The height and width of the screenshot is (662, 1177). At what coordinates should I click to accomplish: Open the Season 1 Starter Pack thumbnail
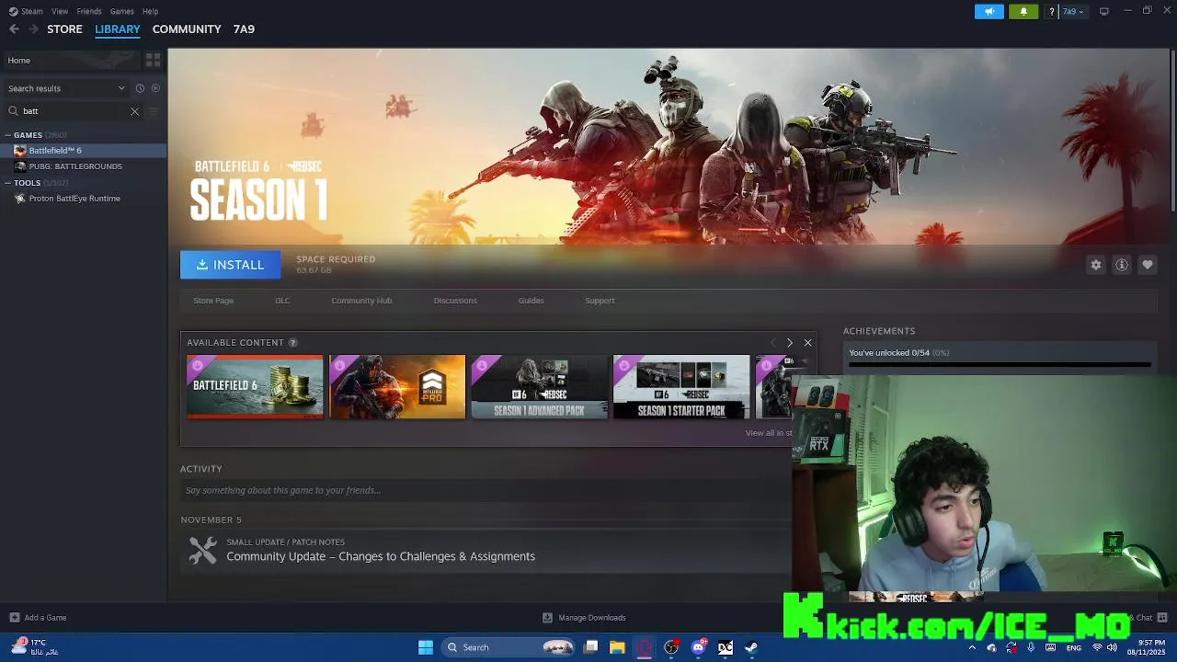click(x=681, y=387)
